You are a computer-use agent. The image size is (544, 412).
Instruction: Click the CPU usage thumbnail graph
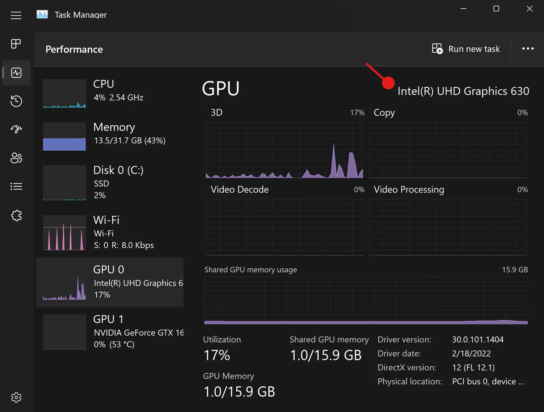coord(65,93)
